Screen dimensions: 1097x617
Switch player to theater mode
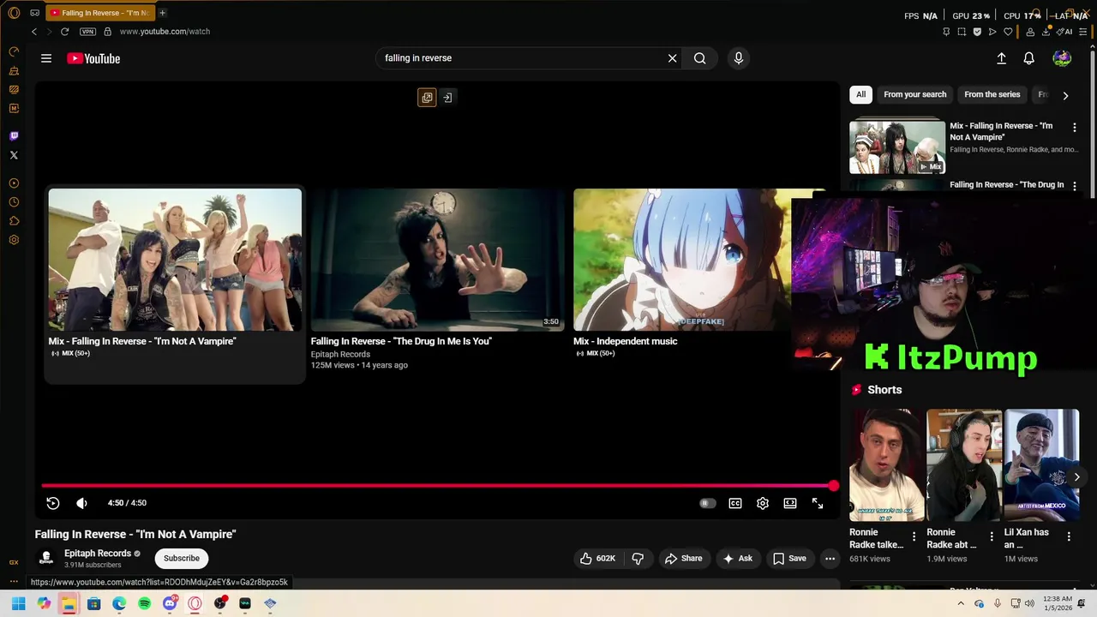[x=790, y=503]
